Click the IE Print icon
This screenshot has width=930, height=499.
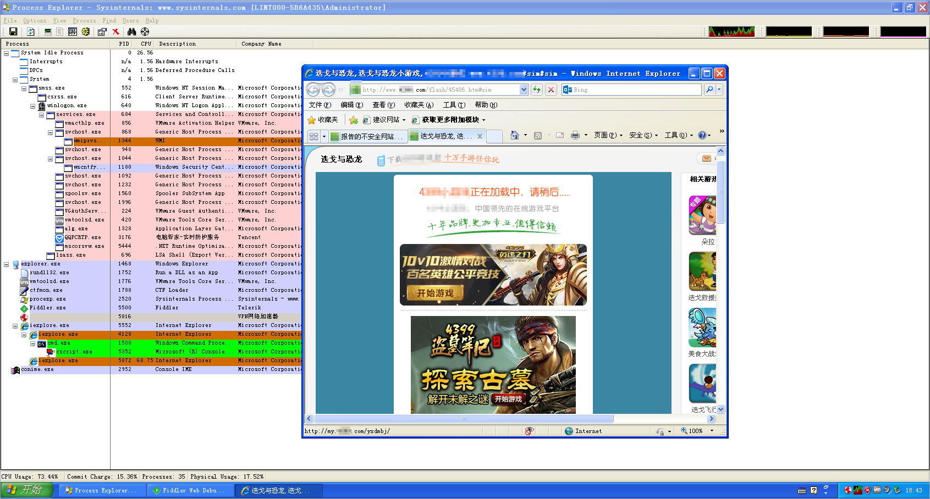point(575,135)
